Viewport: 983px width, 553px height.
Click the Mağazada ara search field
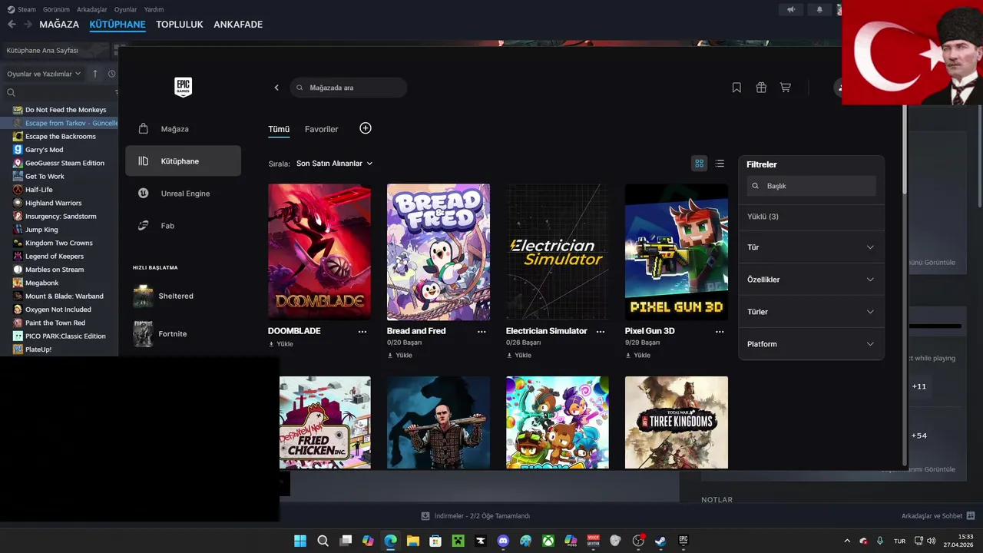(x=349, y=88)
